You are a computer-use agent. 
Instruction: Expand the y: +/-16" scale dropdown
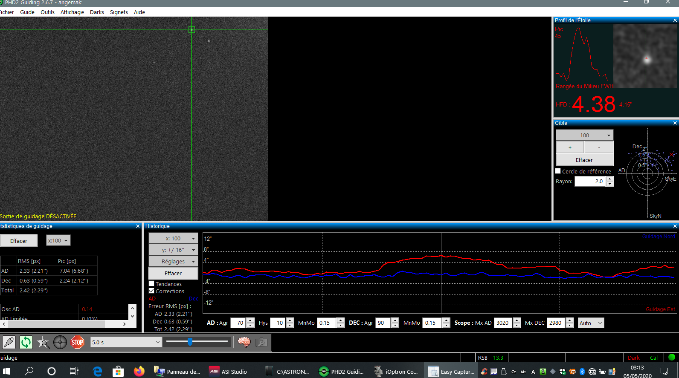coord(173,250)
